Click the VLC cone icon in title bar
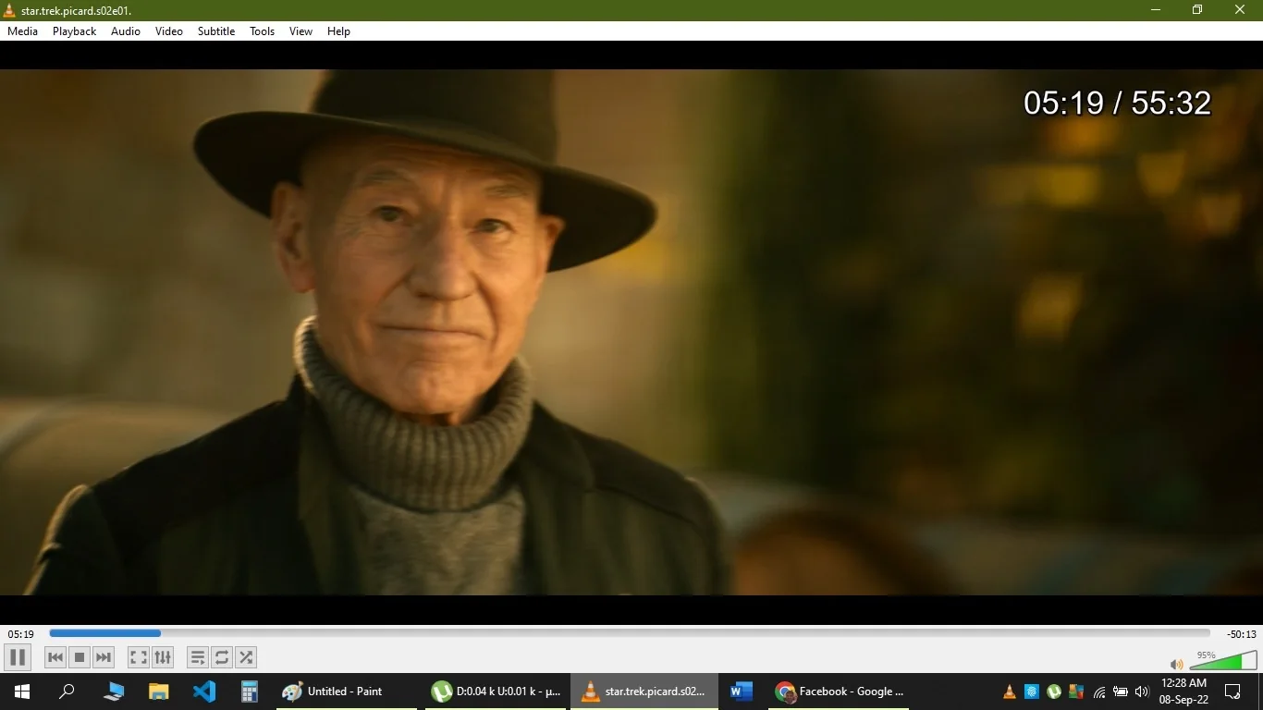This screenshot has width=1263, height=710. [9, 10]
